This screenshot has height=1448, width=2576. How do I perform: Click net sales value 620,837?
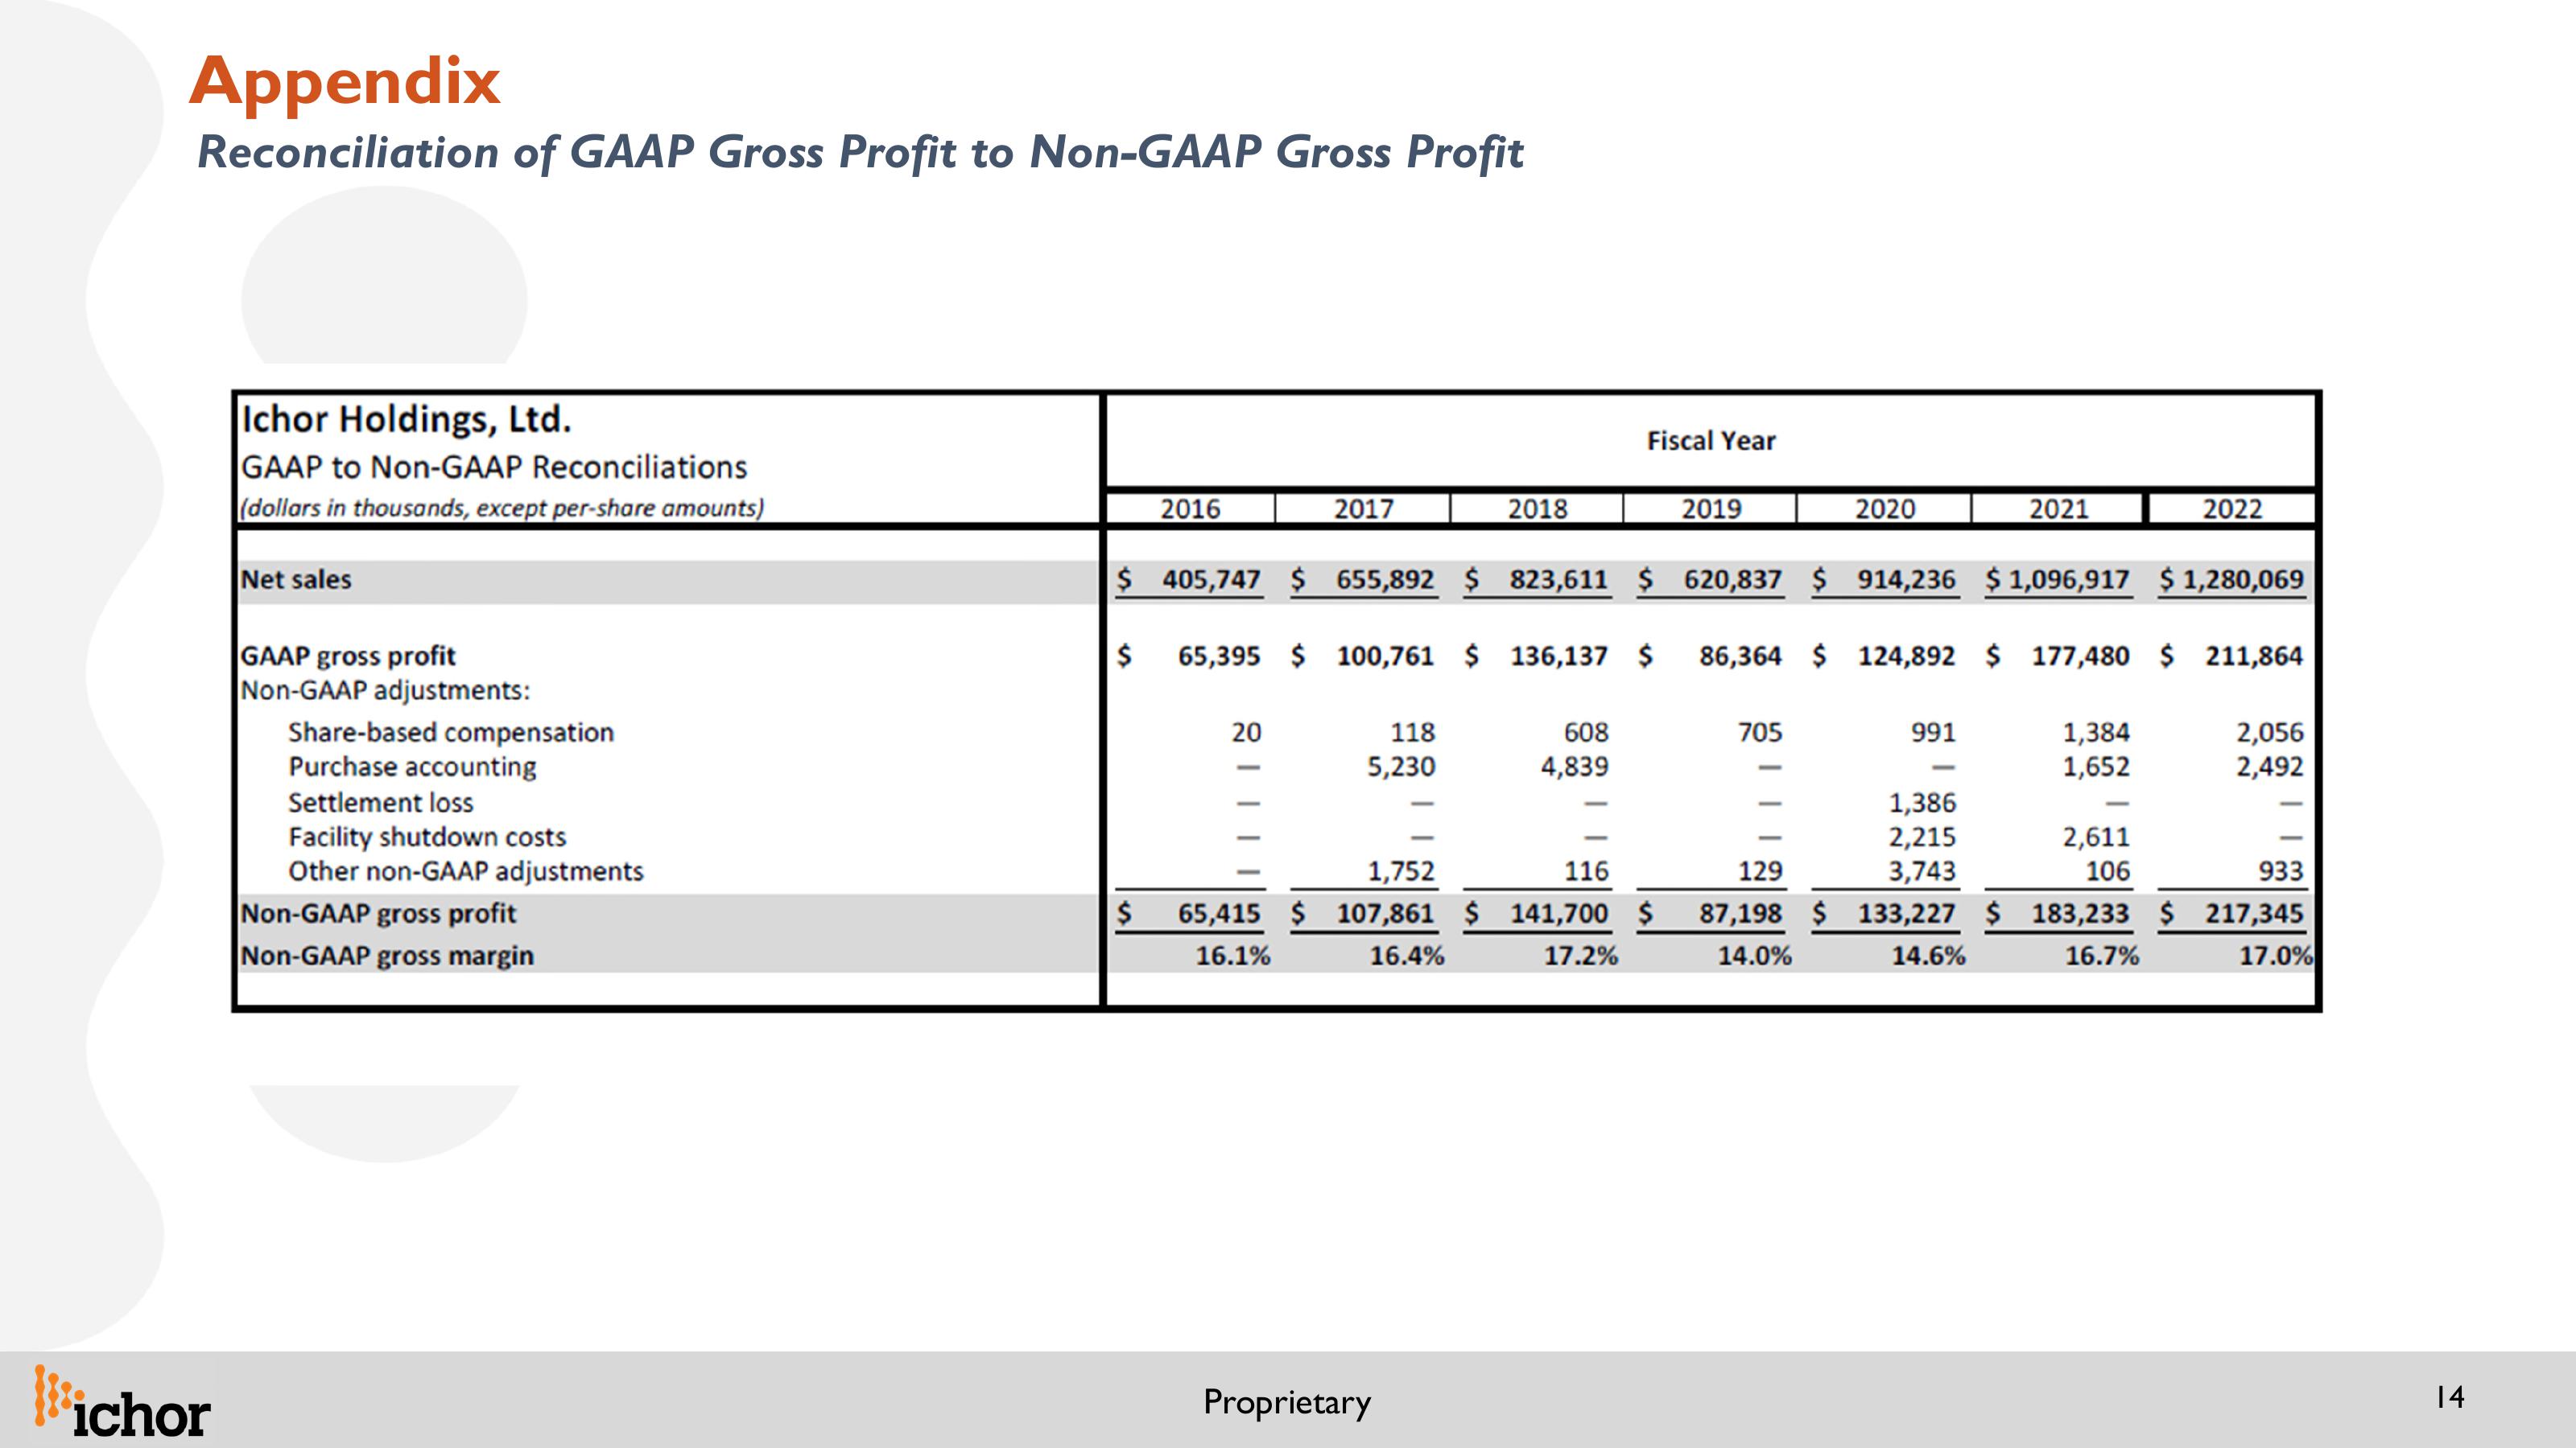pyautogui.click(x=1733, y=579)
